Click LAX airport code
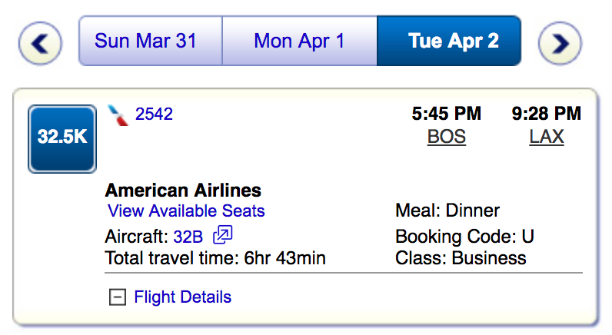The image size is (612, 335). [546, 138]
